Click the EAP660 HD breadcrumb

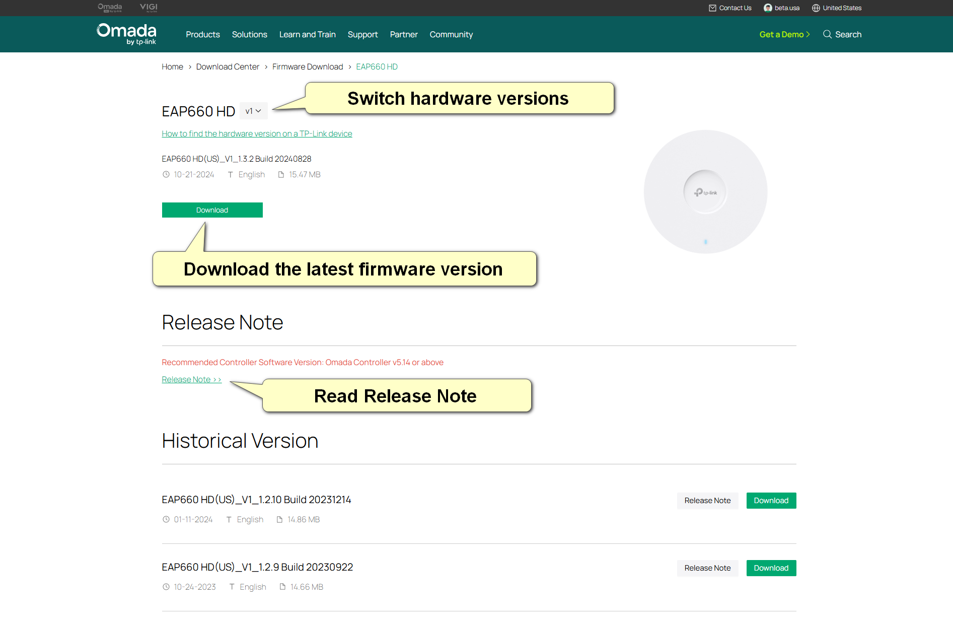click(377, 66)
